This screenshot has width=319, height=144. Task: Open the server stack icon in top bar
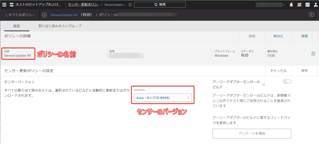(299, 5)
